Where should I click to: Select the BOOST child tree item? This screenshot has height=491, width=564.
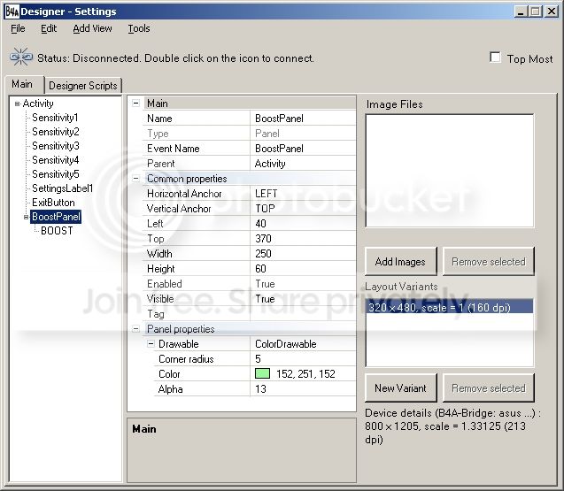57,230
